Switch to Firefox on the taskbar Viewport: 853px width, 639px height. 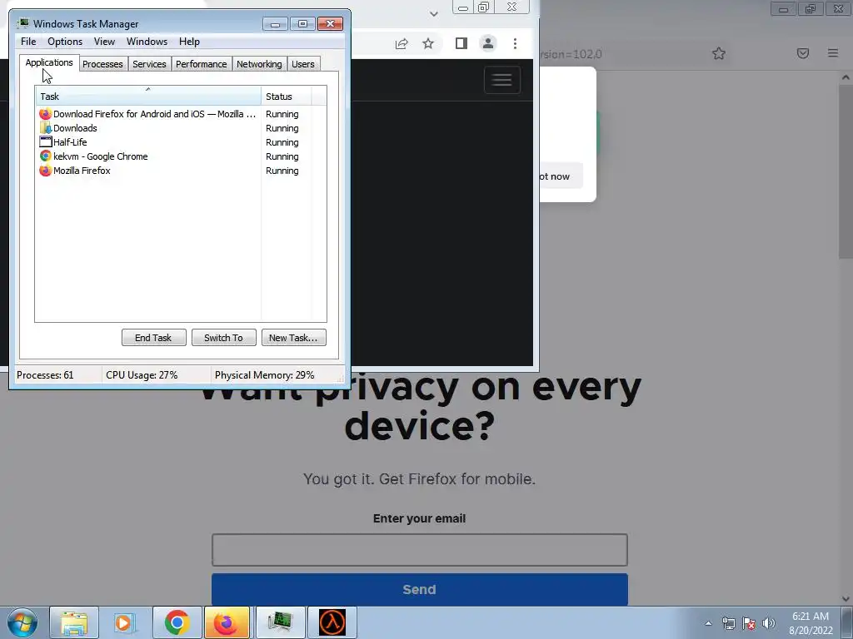227,622
